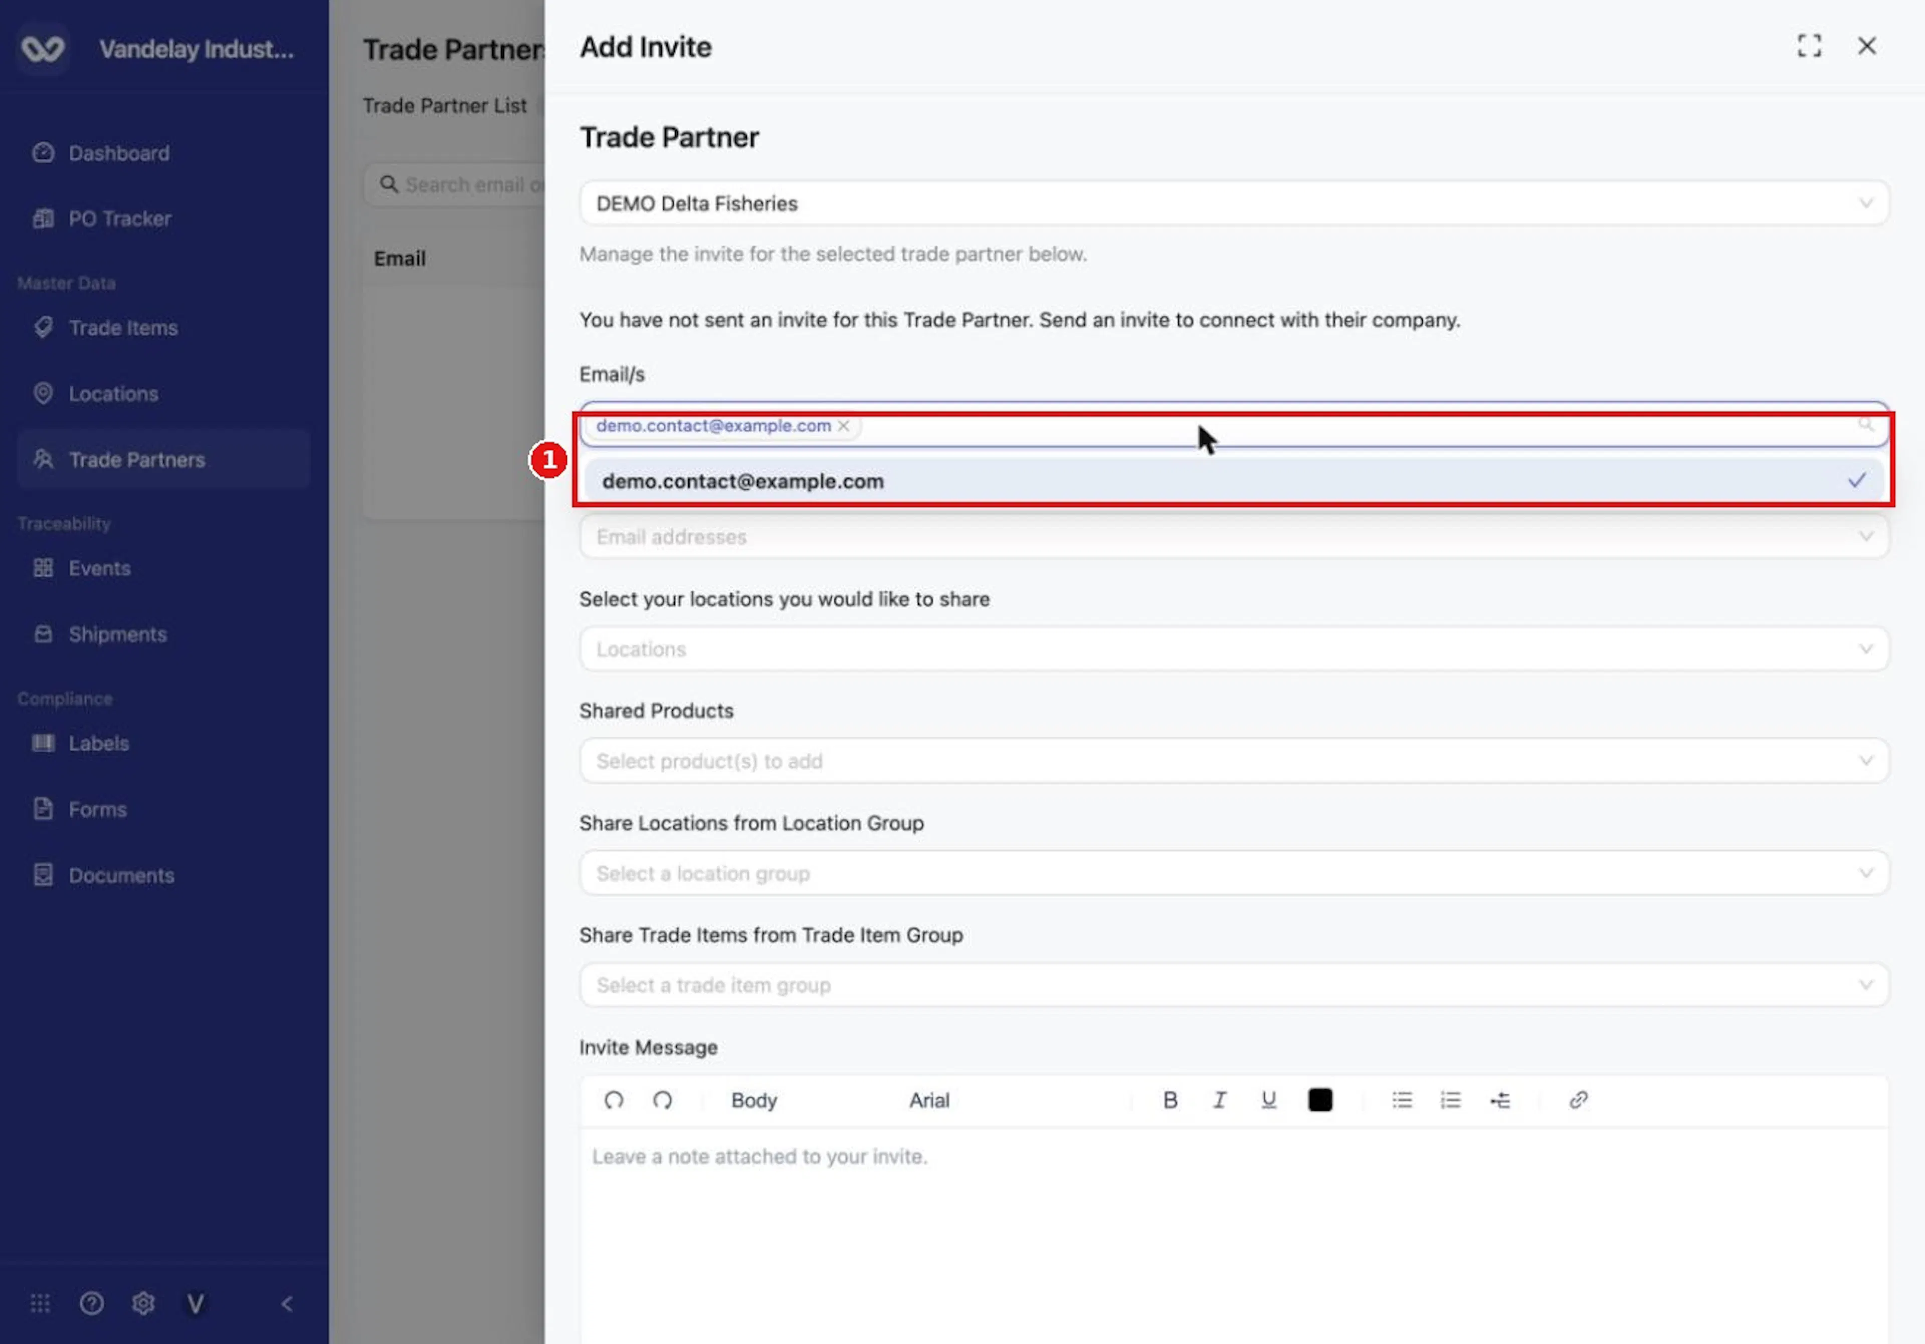Open the Locations dropdown
Screen dimensions: 1925x1344
pos(1234,648)
